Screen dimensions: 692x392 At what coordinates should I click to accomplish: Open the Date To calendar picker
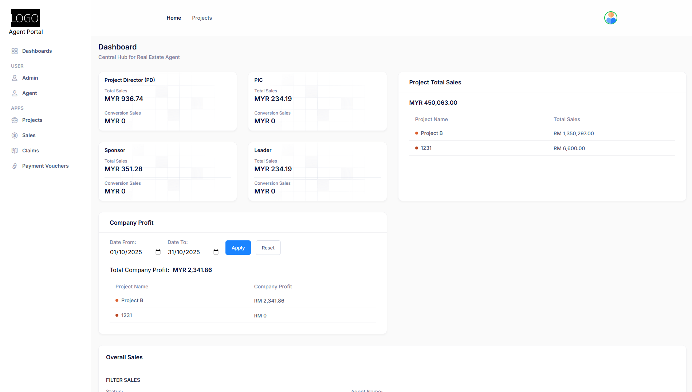(x=216, y=252)
